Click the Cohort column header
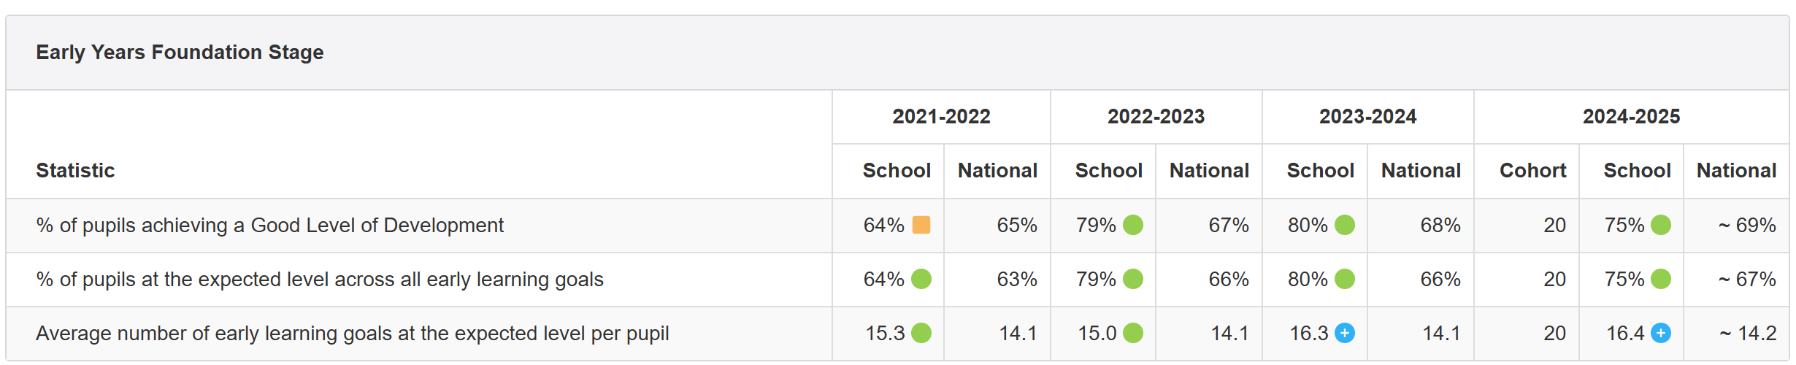The image size is (1796, 365). tap(1532, 170)
